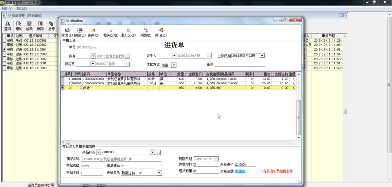This screenshot has width=392, height=187.
Task: Open the 窗口(Z) menu
Action: [x=22, y=8]
